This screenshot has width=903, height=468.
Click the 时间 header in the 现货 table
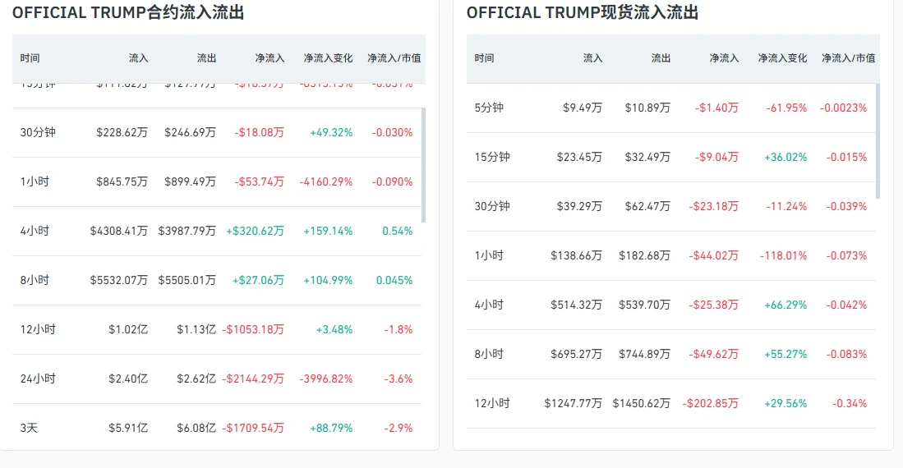pos(484,58)
